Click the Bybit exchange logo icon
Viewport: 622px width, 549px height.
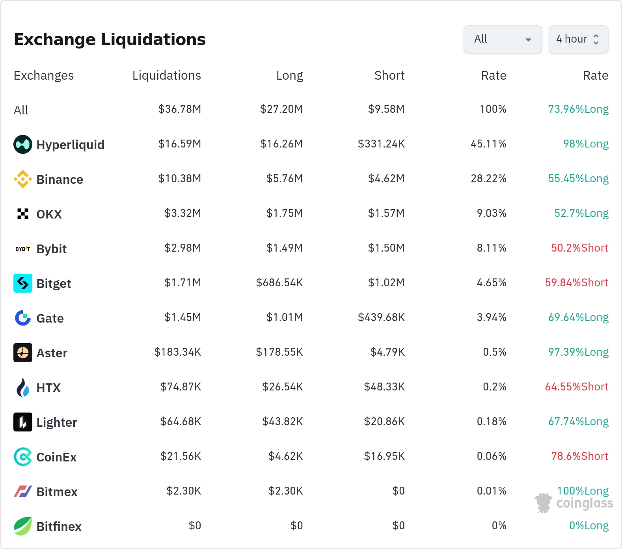(x=23, y=248)
